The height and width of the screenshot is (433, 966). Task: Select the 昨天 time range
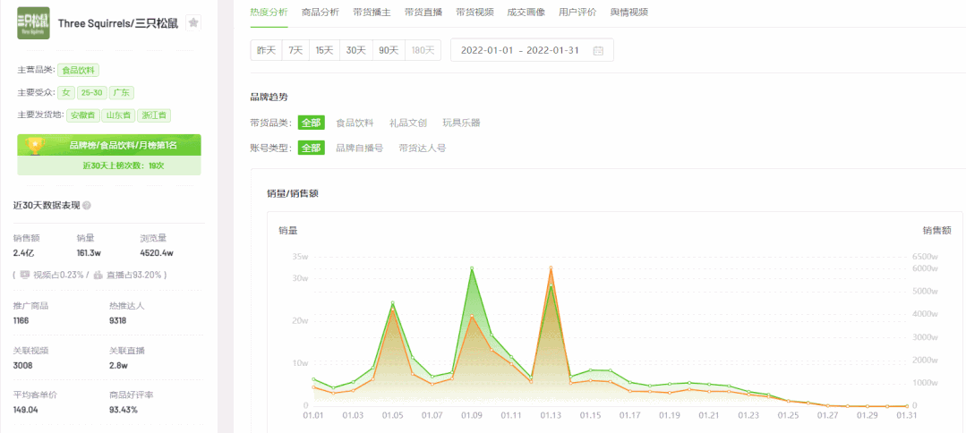(x=266, y=50)
